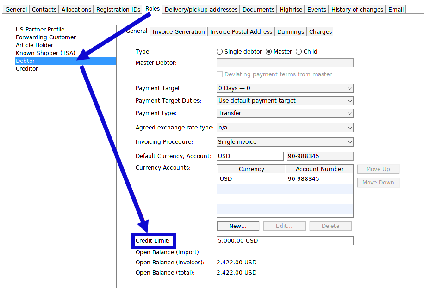This screenshot has width=424, height=288.
Task: Switch to the Invoice Generation tab
Action: [x=178, y=31]
